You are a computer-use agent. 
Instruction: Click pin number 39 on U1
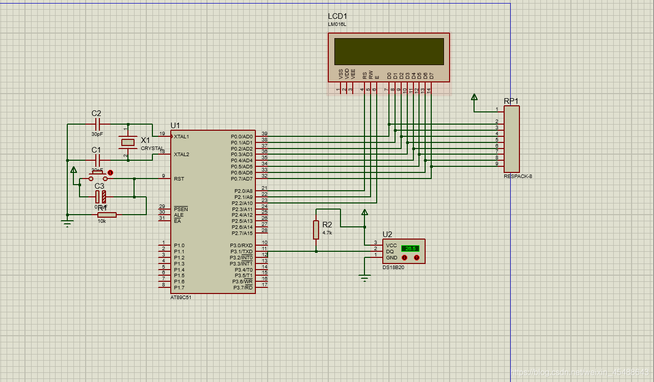coord(265,133)
